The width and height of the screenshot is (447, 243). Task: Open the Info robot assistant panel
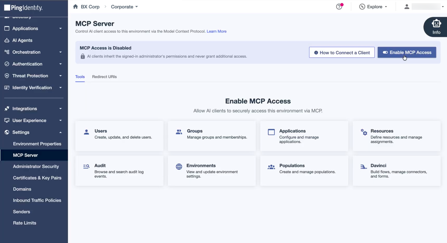tap(436, 27)
